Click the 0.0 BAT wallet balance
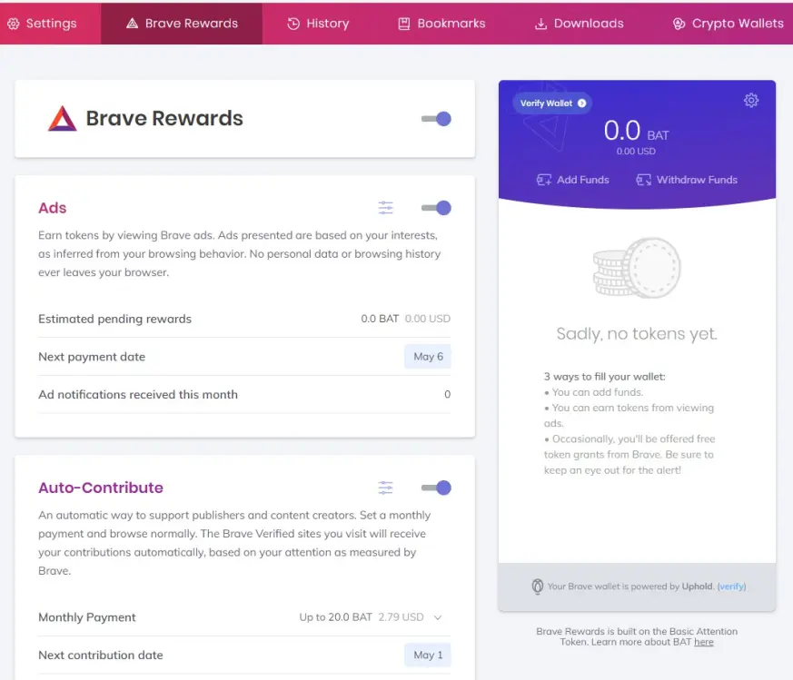Screen dimensions: 793x680 pyautogui.click(x=636, y=132)
